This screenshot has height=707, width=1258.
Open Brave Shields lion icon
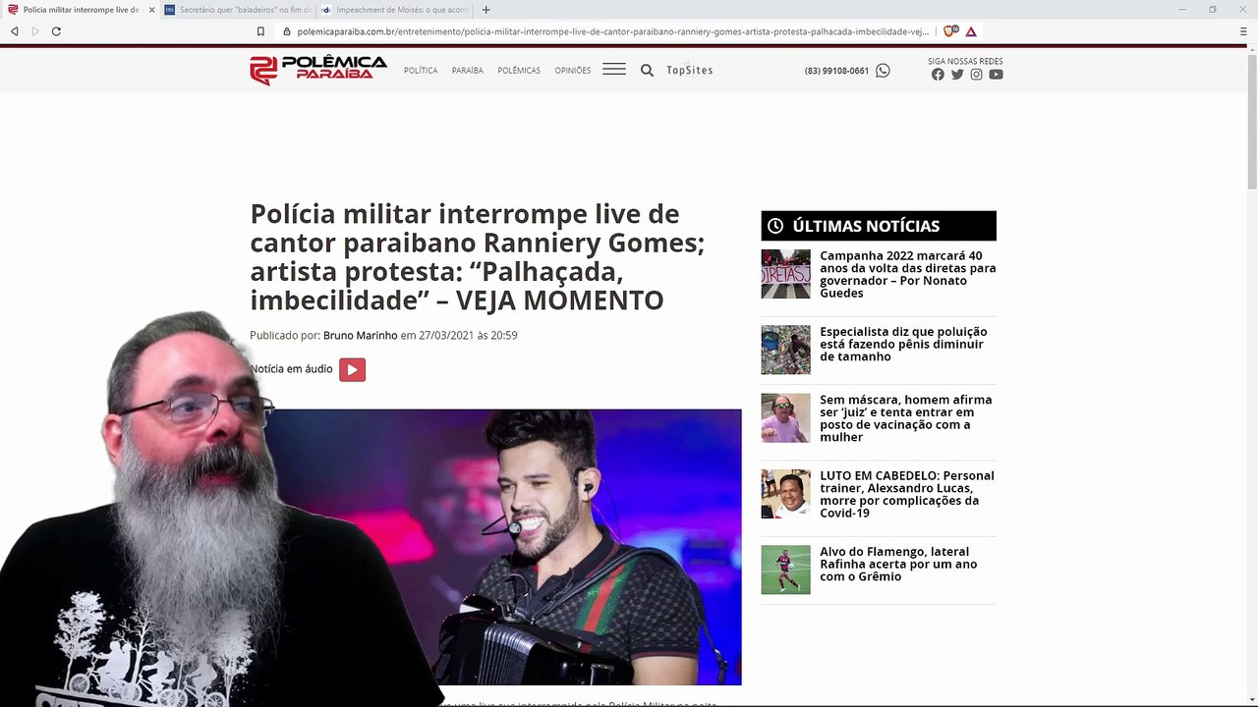click(x=949, y=31)
